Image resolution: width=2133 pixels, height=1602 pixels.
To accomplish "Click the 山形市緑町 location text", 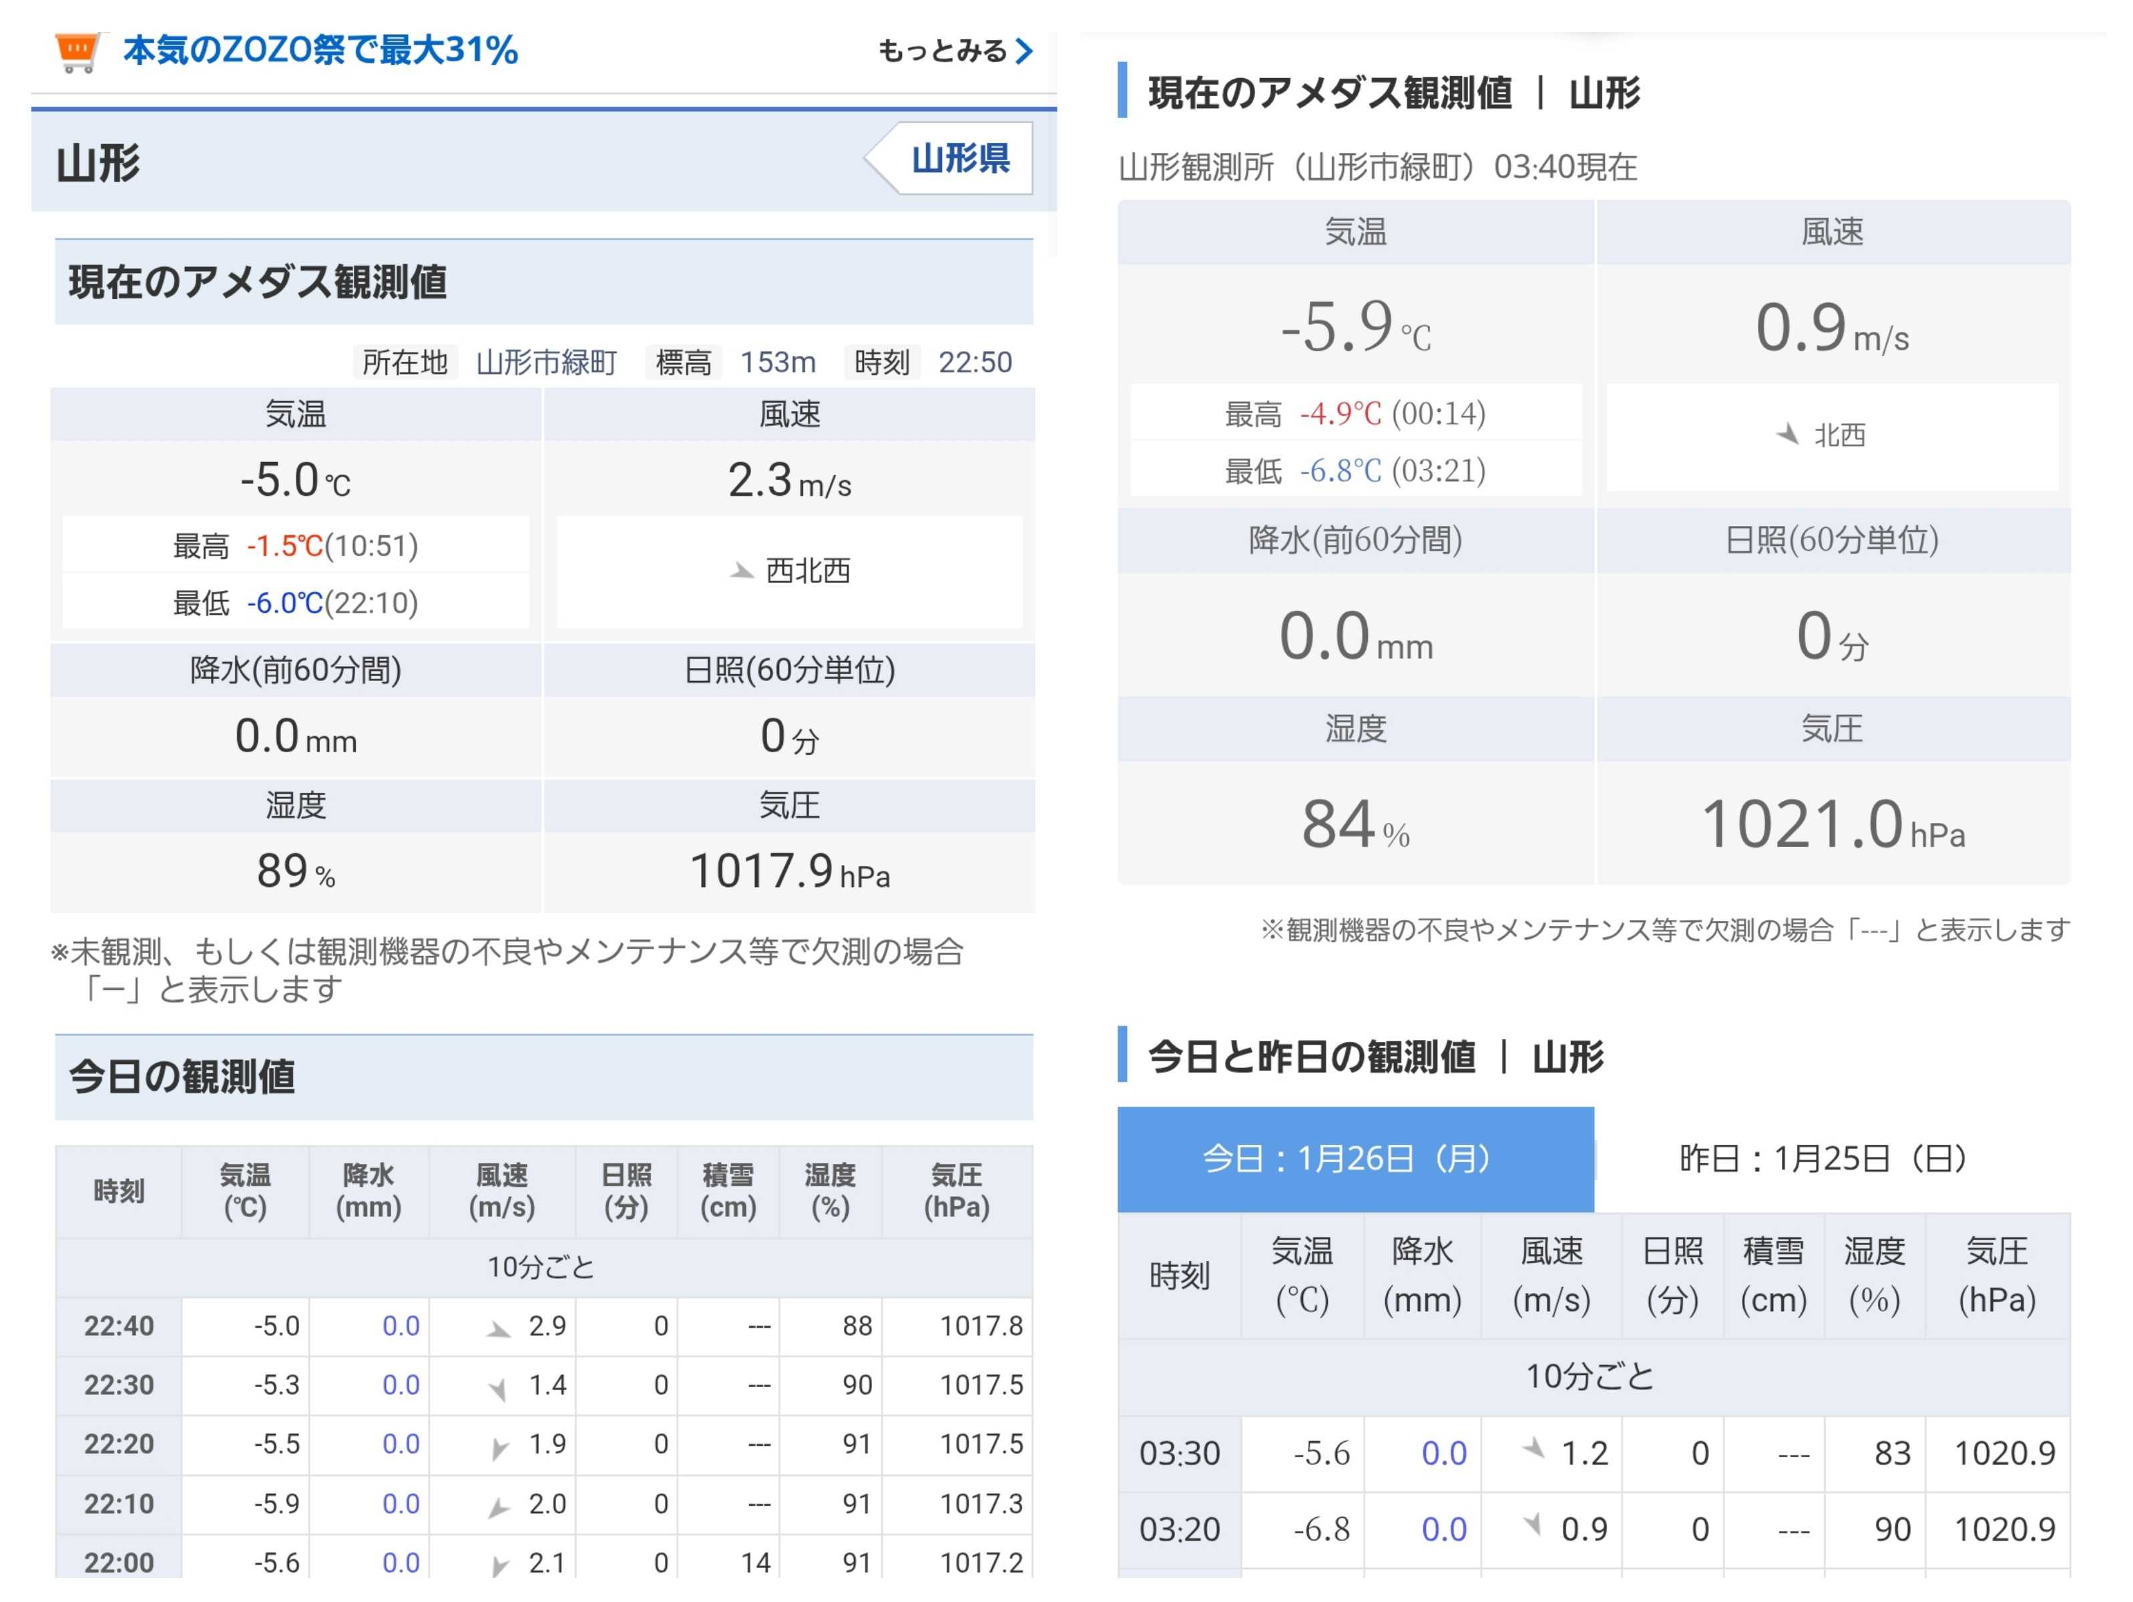I will pyautogui.click(x=546, y=362).
